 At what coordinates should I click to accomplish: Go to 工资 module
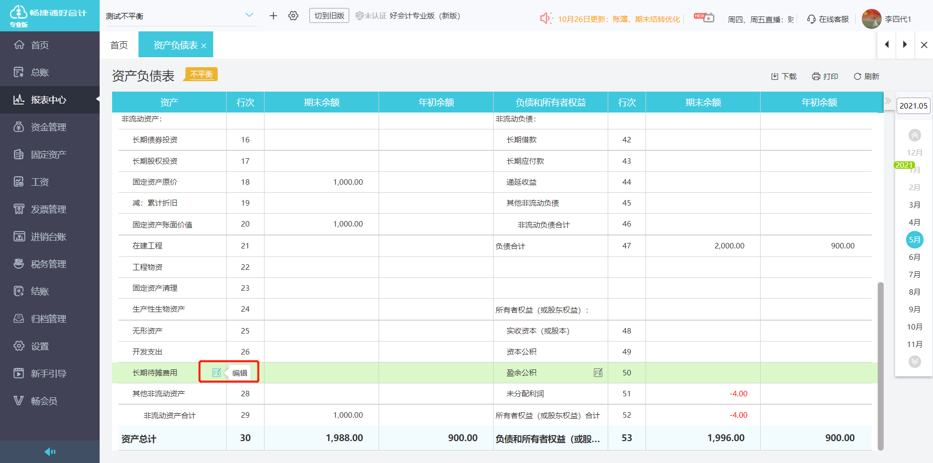(x=50, y=182)
